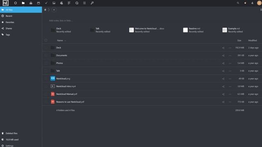Sort by the Name column header
This screenshot has height=147, width=262.
coord(60,40)
